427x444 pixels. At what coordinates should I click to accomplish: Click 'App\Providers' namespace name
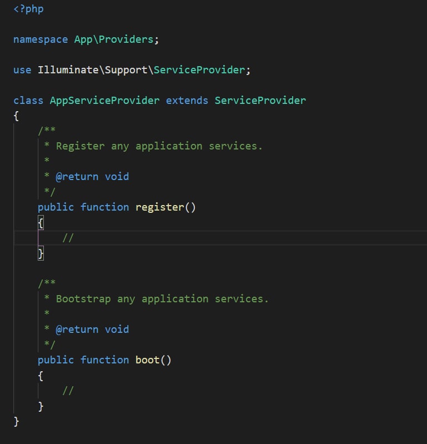click(113, 39)
